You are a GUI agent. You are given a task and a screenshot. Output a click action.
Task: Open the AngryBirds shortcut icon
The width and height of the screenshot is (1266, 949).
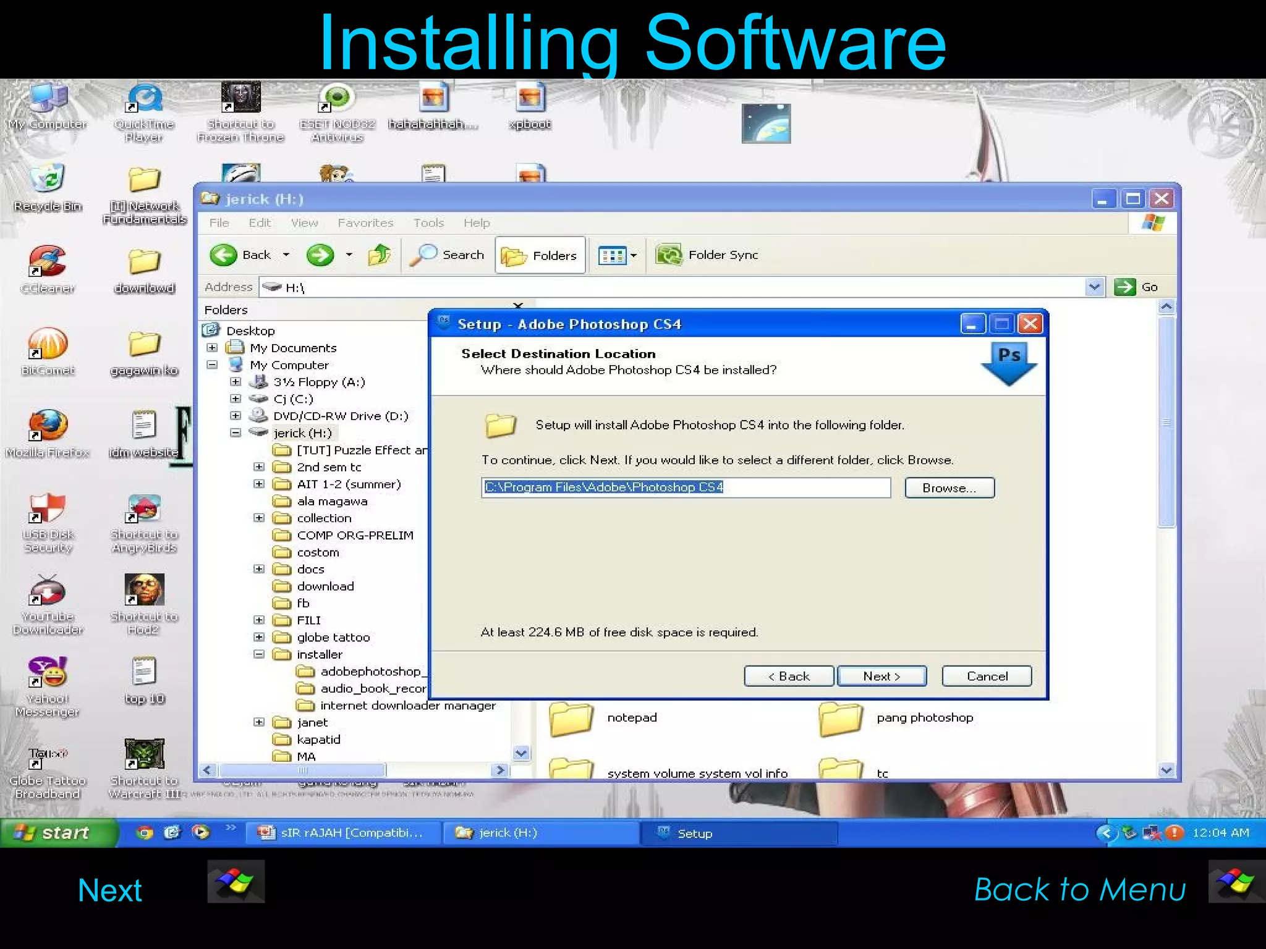[x=144, y=522]
